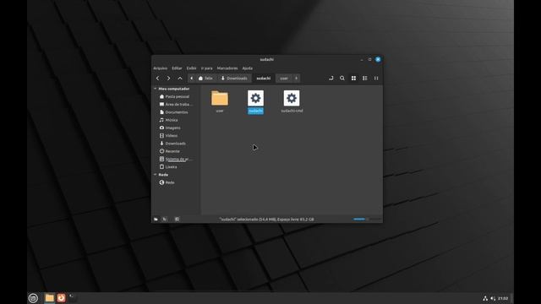Switch to icon view
The width and height of the screenshot is (541, 304).
(353, 79)
